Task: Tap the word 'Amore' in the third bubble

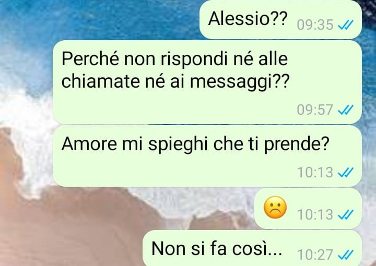Action: point(89,144)
